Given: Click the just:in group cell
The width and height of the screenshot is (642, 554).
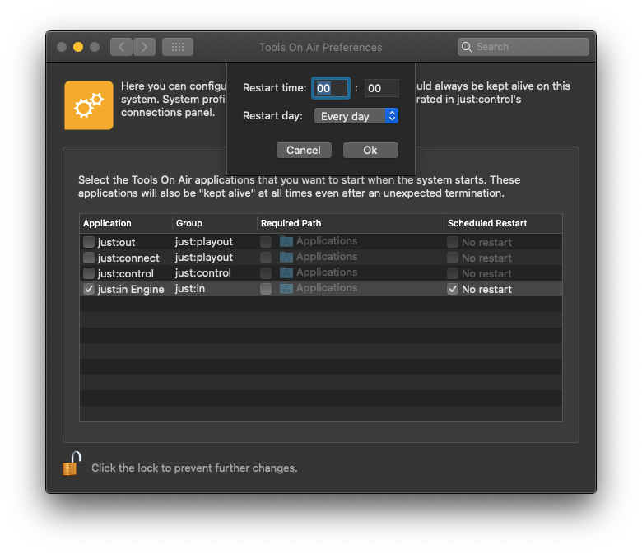Looking at the screenshot, I should tap(190, 289).
